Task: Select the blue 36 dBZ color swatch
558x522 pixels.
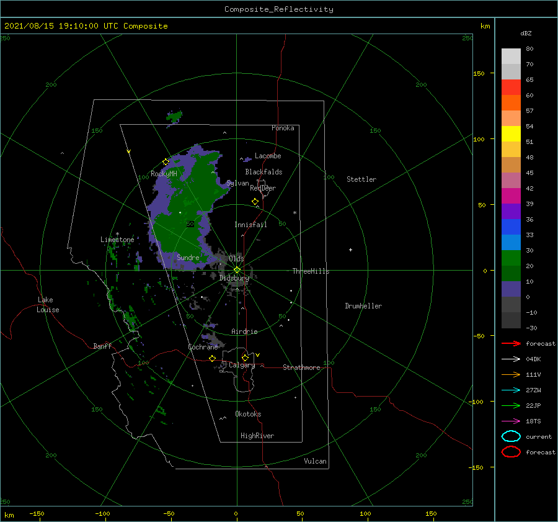Action: [511, 227]
